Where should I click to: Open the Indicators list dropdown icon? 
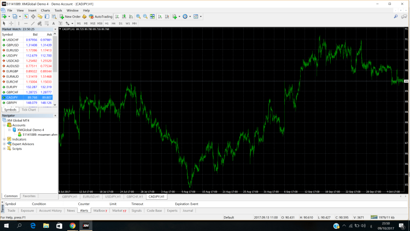[x=175, y=16]
